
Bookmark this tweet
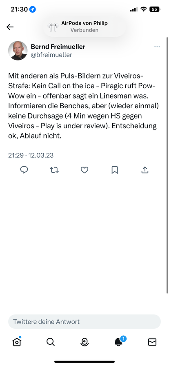115,170
